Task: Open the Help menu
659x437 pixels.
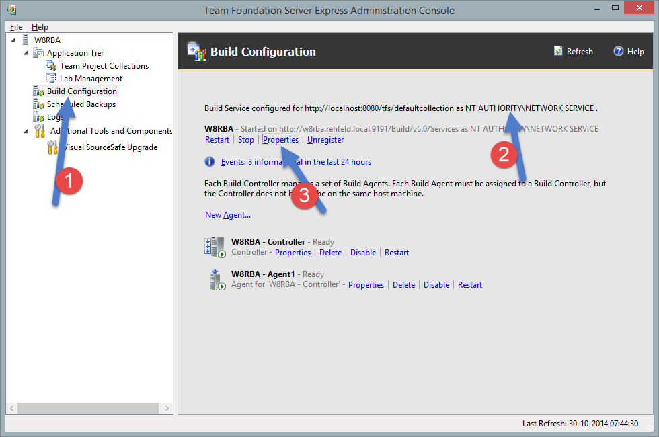Action: coord(39,26)
